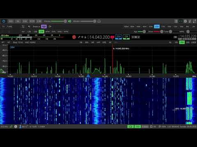This screenshot has width=197, height=147.
Task: Click the info 'i' icon in top toolbar
Action: pyautogui.click(x=190, y=21)
